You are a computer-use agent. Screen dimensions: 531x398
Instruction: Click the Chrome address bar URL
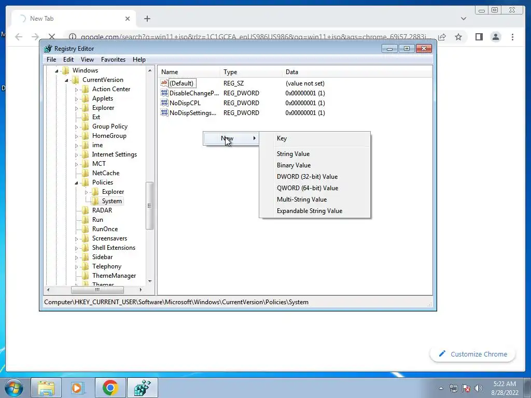point(256,37)
